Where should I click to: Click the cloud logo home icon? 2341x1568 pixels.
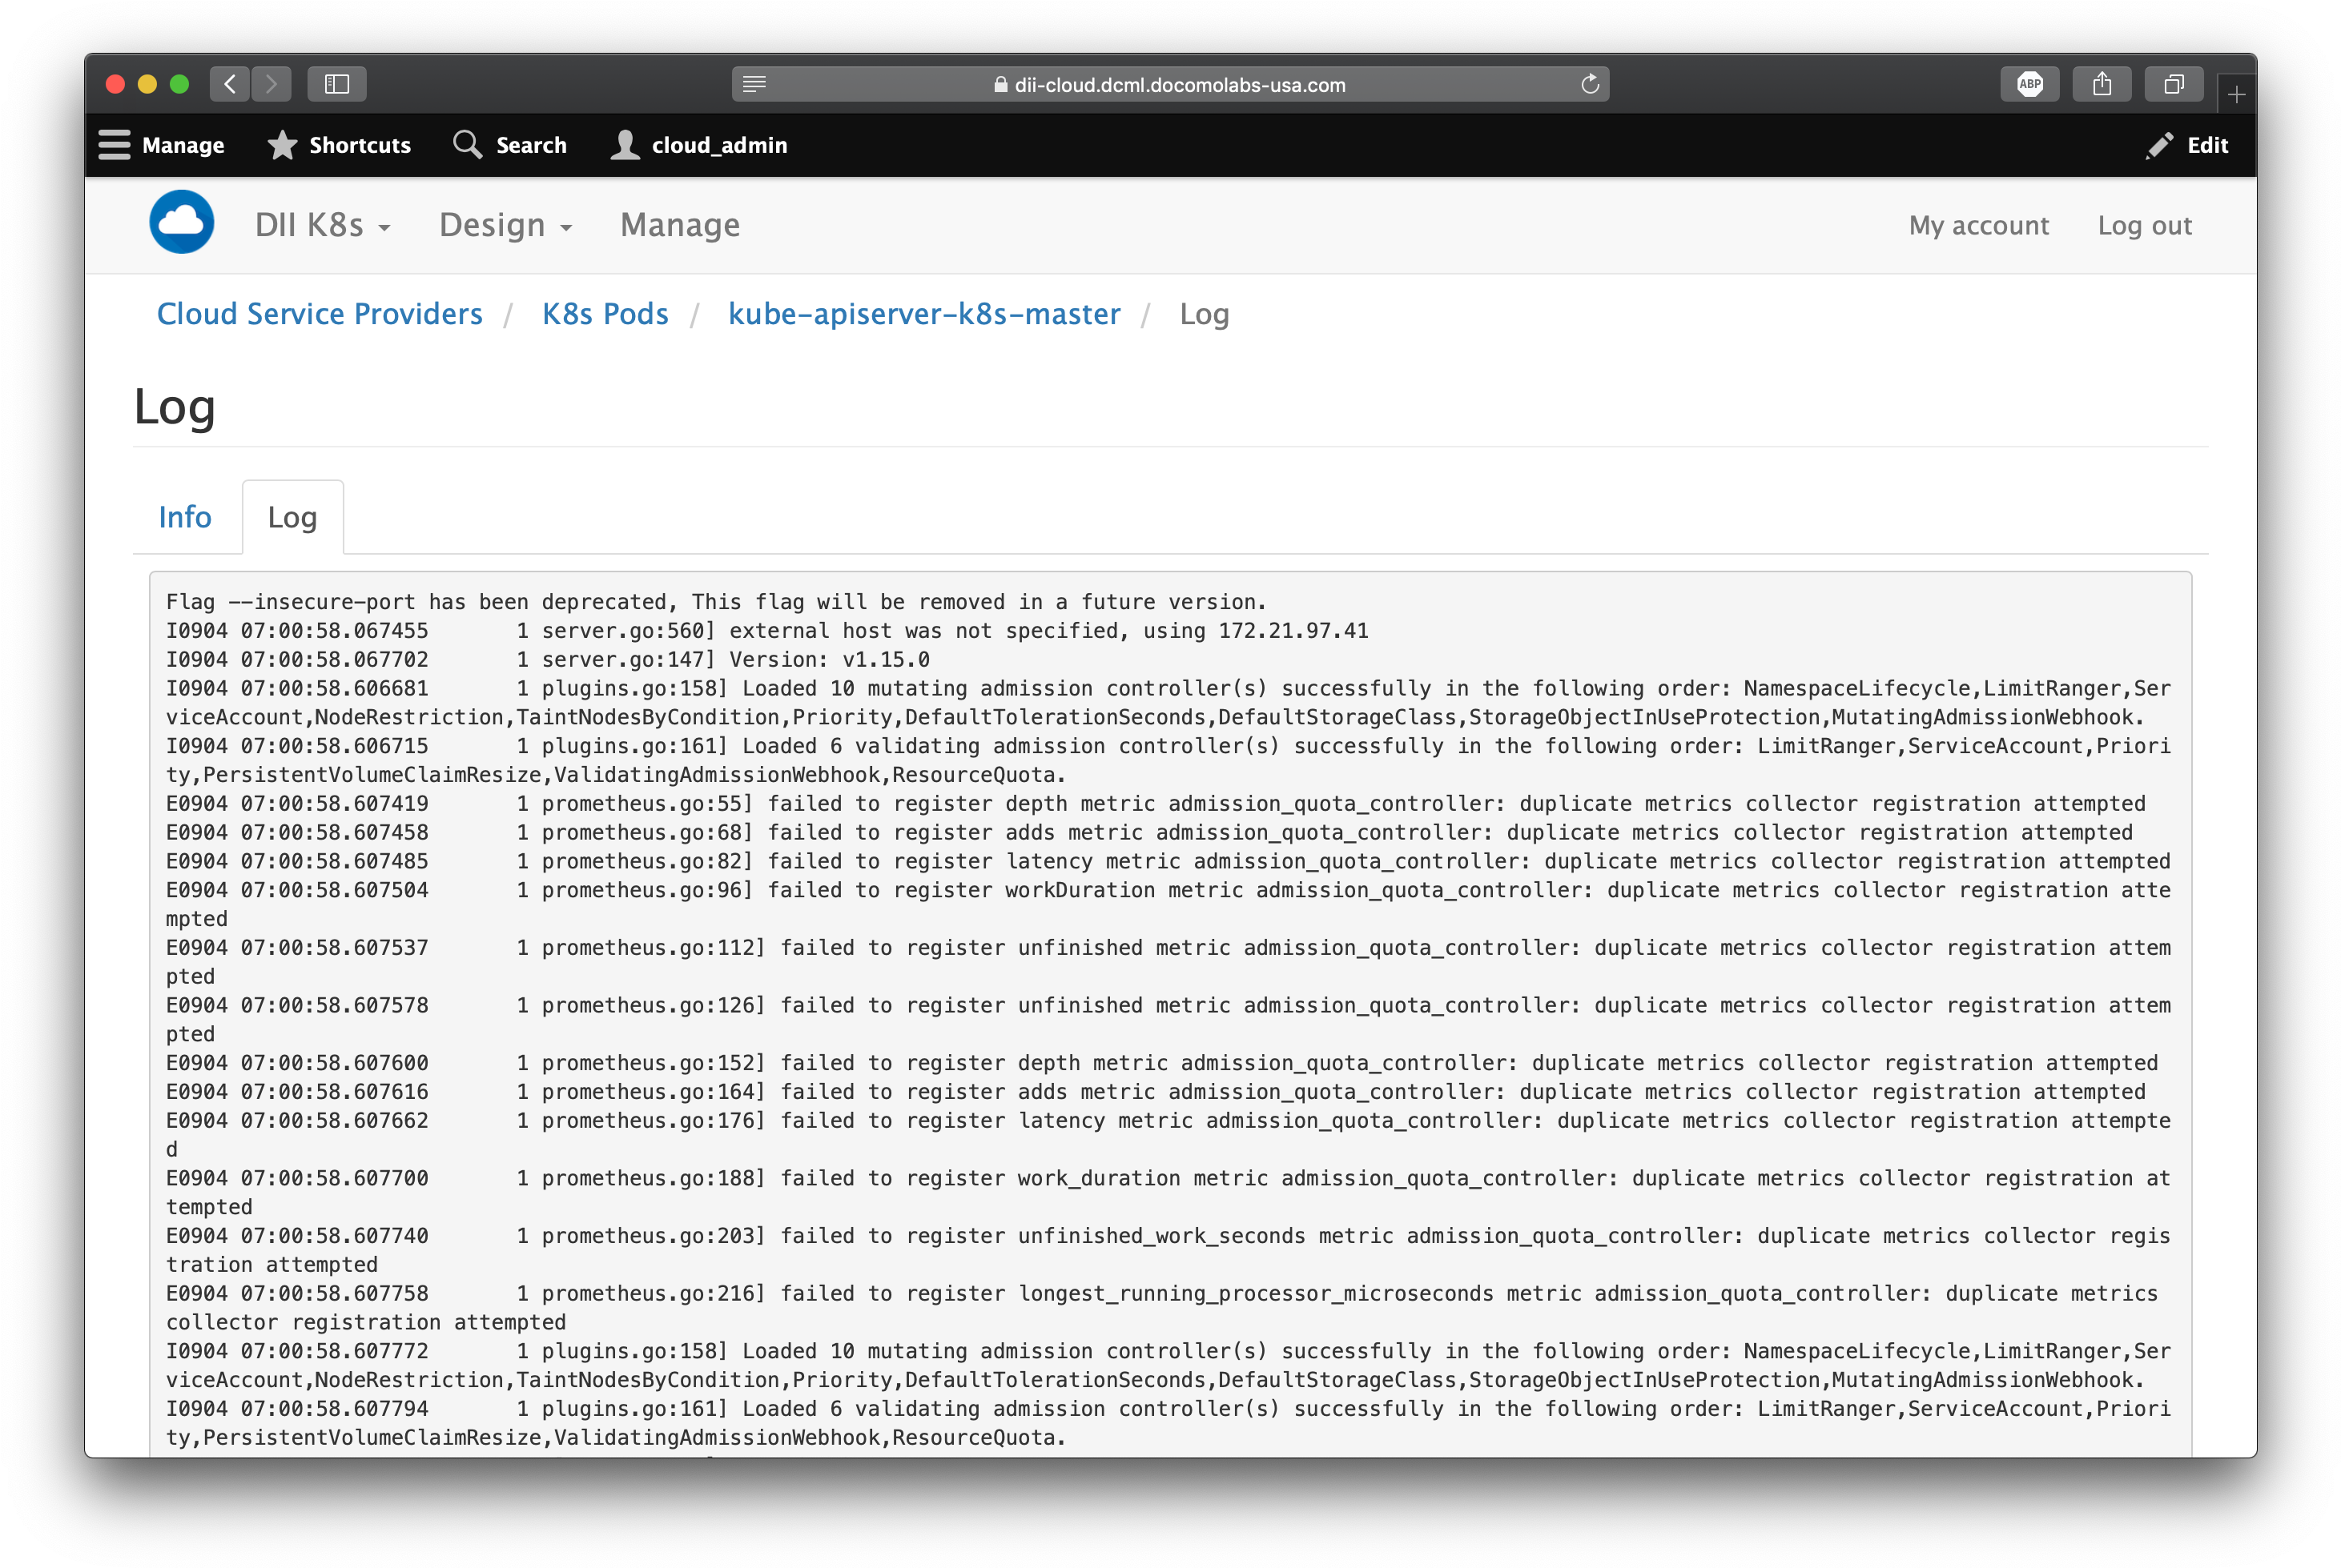point(182,222)
